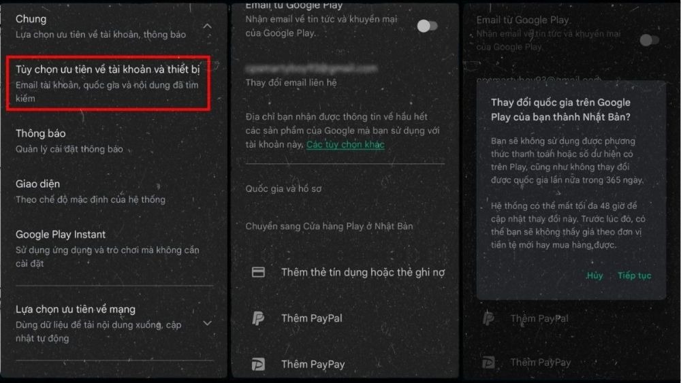Click the PayPal icon in middle panel
The image size is (681, 383).
[258, 318]
